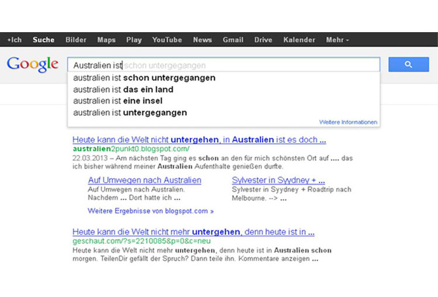Open Drive from the top bar
The width and height of the screenshot is (438, 297).
coord(263,40)
